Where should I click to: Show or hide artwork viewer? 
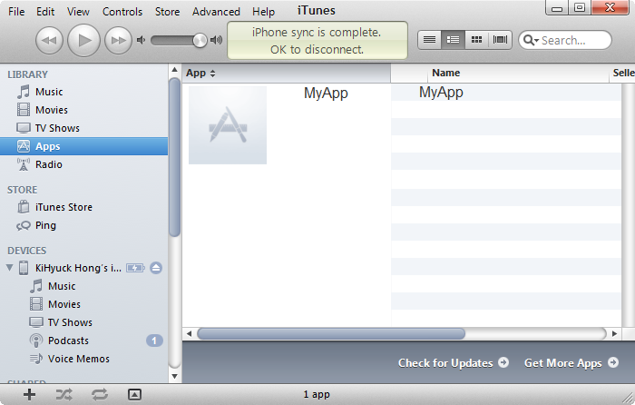pyautogui.click(x=134, y=394)
